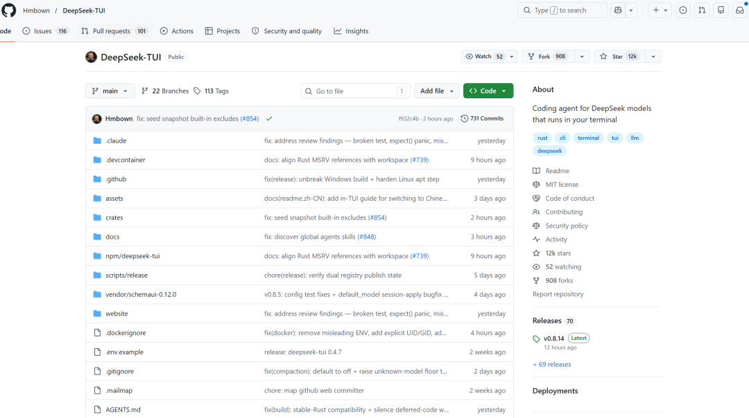The height and width of the screenshot is (418, 749).
Task: Click the Hmbown repository owner avatar
Action: pos(92,57)
